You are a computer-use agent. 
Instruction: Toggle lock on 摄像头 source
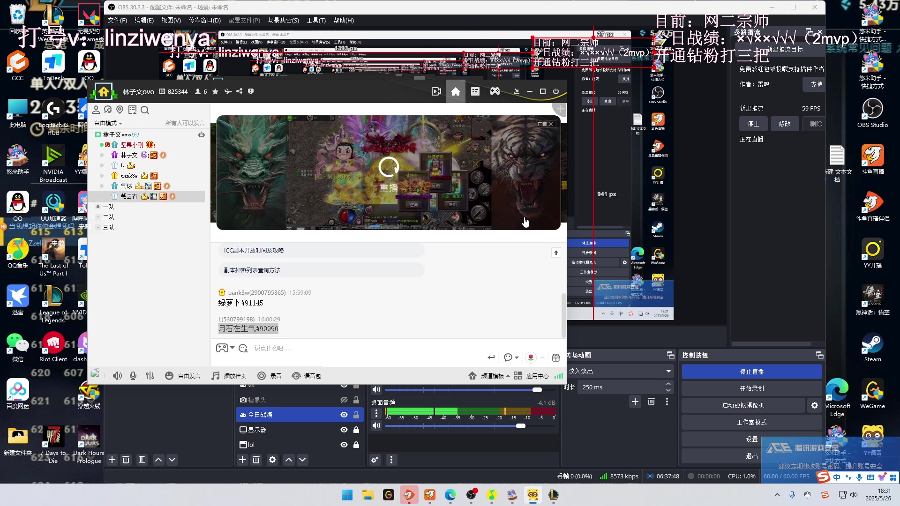[356, 400]
